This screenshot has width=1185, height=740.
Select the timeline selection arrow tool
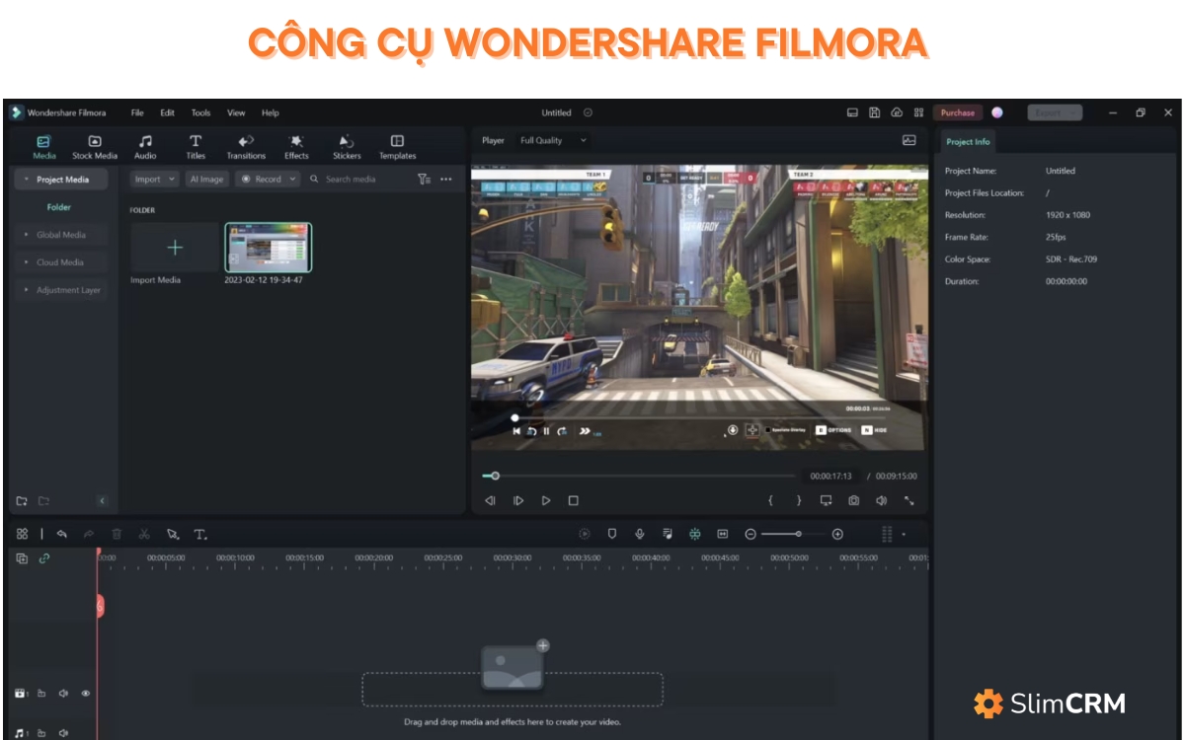point(173,534)
